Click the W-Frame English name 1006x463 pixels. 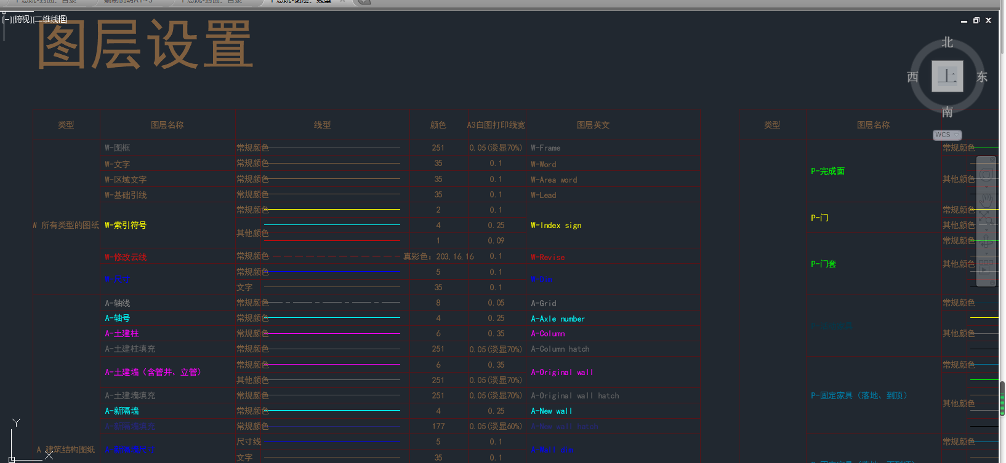click(x=545, y=148)
